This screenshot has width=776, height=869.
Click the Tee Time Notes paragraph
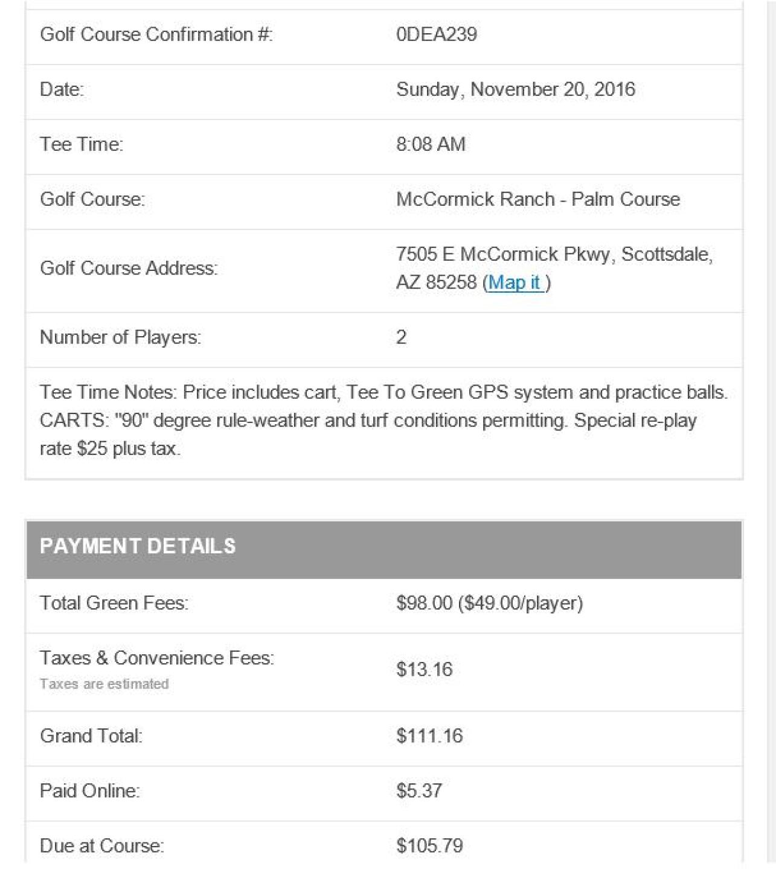(383, 420)
